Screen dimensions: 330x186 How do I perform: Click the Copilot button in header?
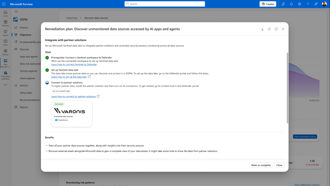tap(268, 4)
